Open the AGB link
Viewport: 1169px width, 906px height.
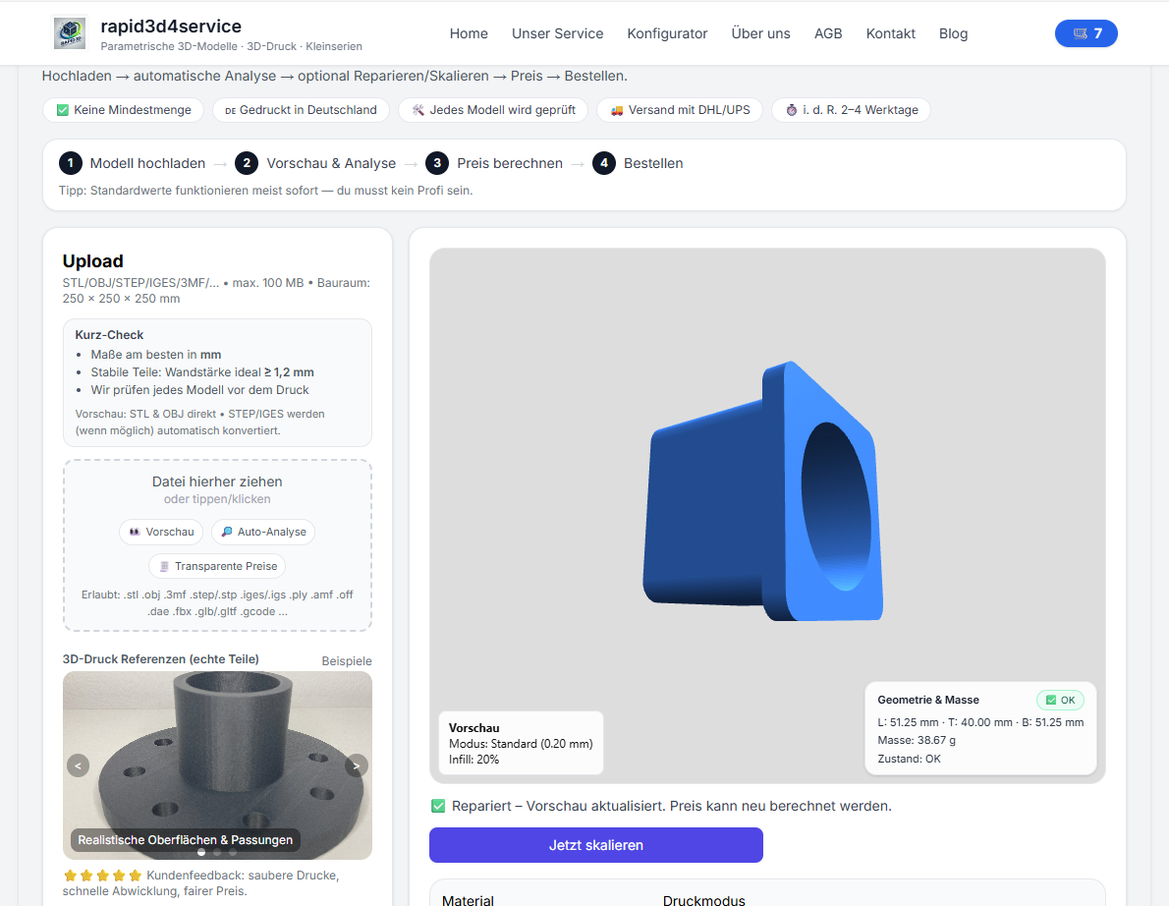[828, 32]
